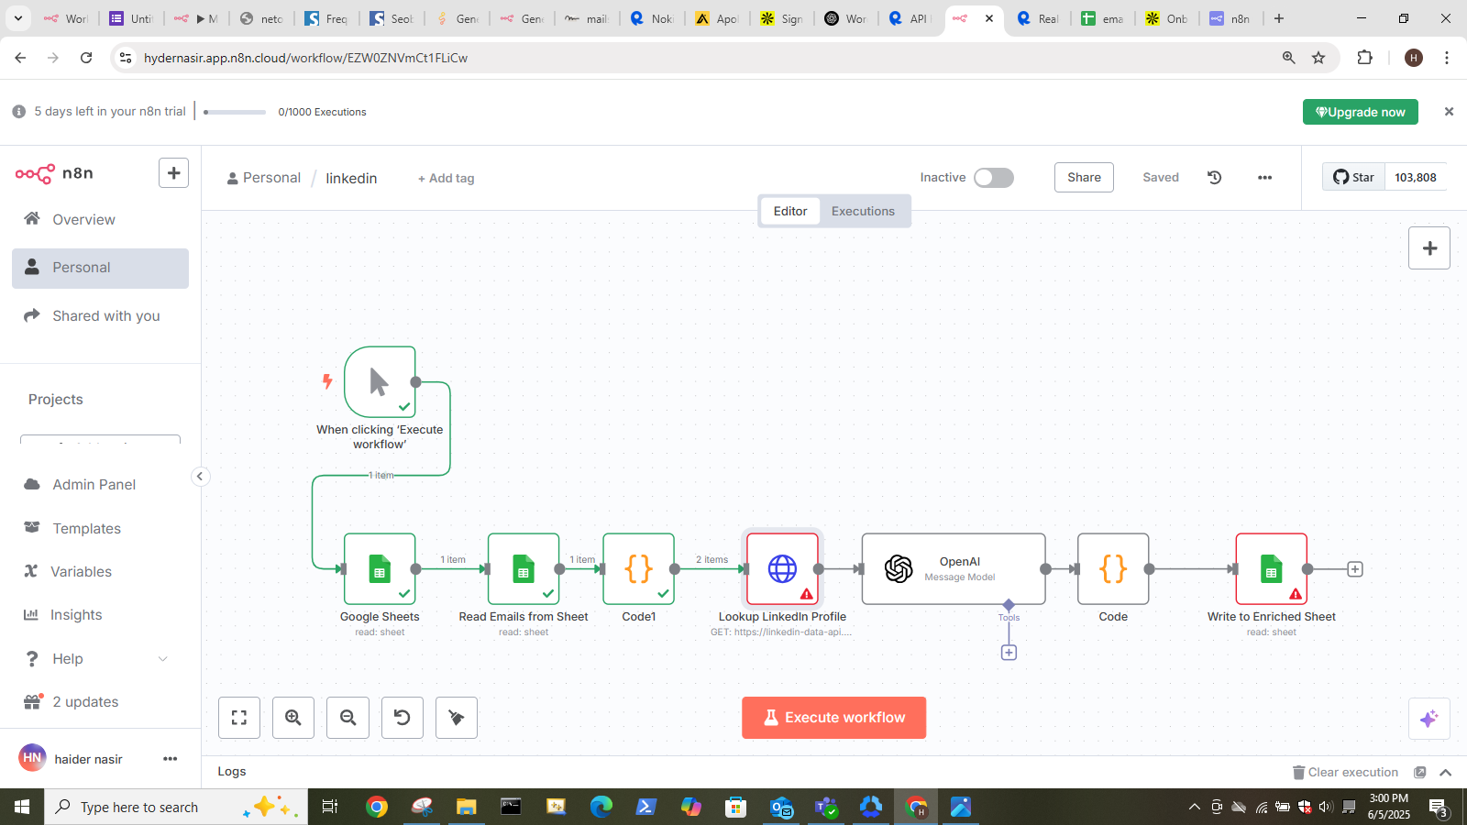The image size is (1467, 825).
Task: Click the linkedin workflow name
Action: click(351, 179)
